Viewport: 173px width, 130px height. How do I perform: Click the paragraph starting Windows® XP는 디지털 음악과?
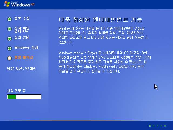[x=104, y=35]
